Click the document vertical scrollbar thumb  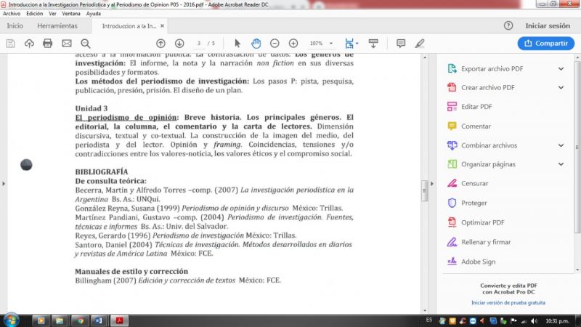[425, 191]
